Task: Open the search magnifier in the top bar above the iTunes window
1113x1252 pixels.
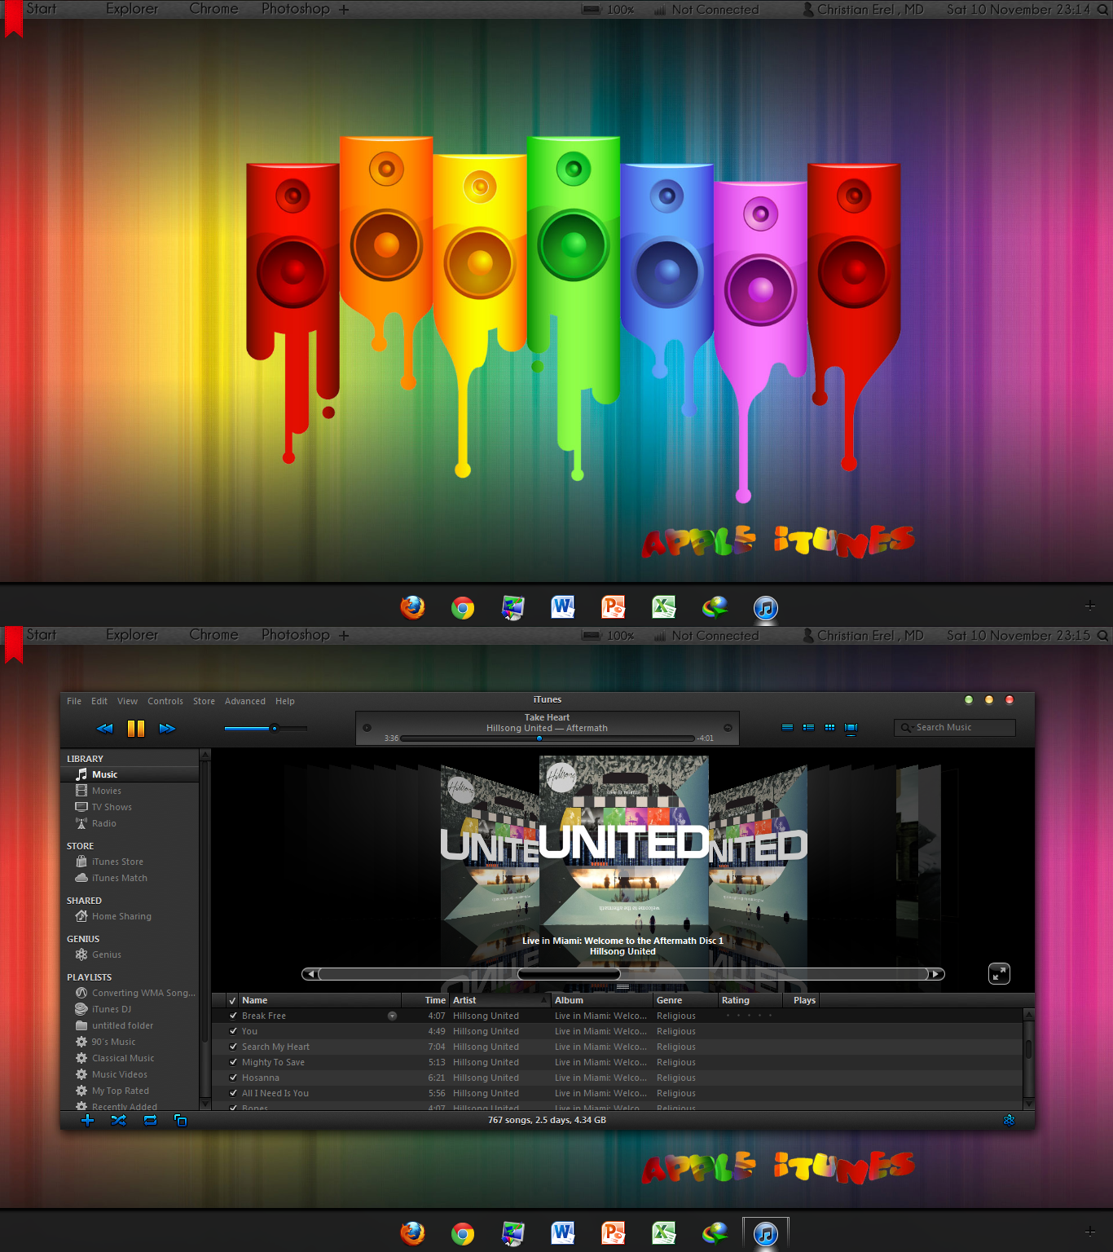Action: pos(1102,636)
